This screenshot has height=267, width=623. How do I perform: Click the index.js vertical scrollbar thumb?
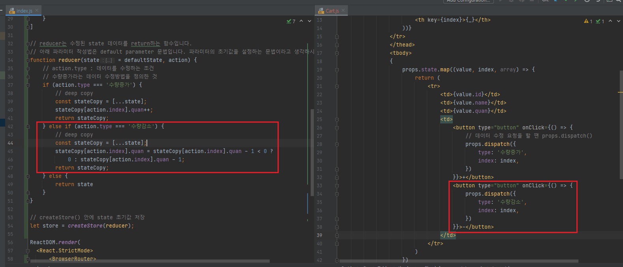coord(312,152)
